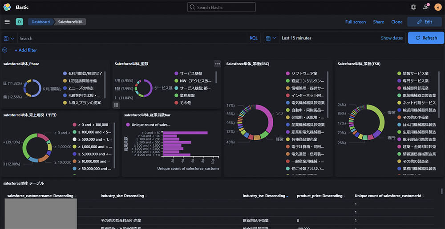Go to the Dashboard breadcrumb

[x=40, y=22]
